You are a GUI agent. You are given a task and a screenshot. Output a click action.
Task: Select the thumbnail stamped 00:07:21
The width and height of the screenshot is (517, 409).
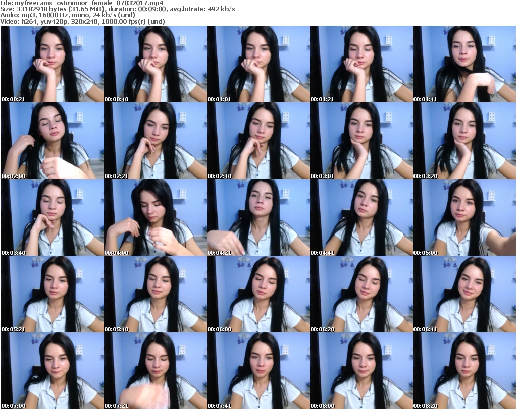coord(156,371)
